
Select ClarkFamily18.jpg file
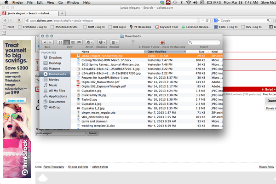[x=147, y=95]
